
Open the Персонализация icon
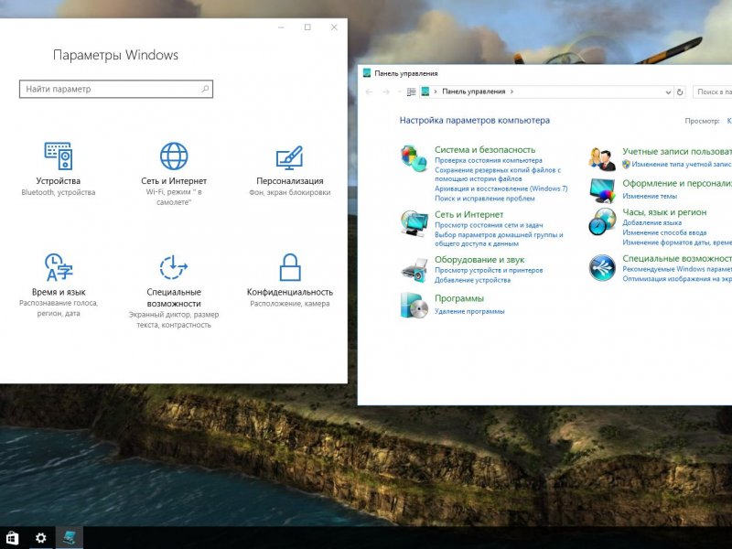(x=289, y=157)
